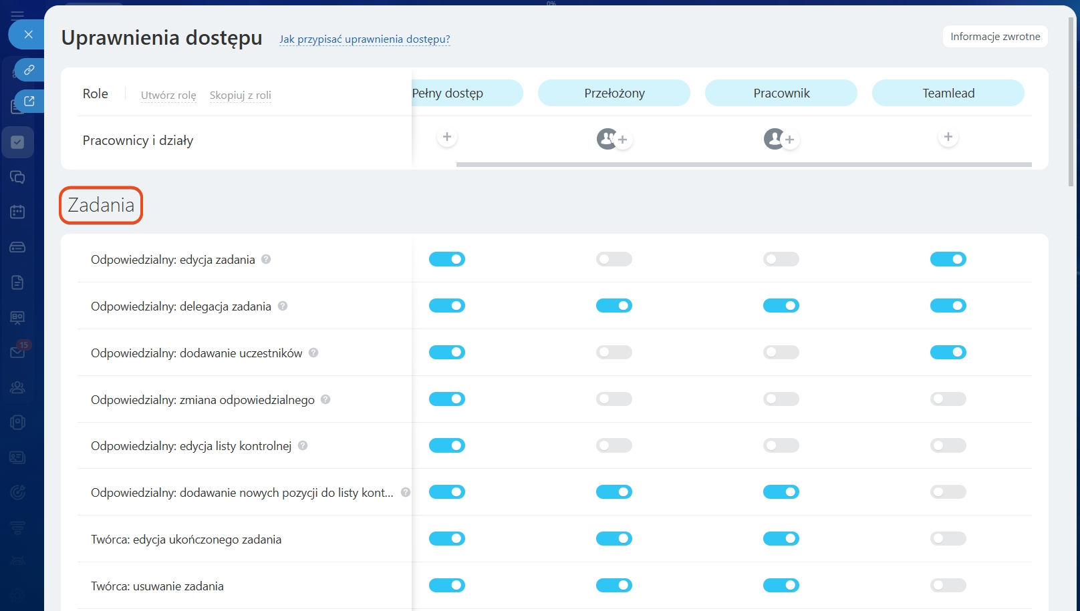This screenshot has height=611, width=1080.
Task: Click 'Skopiuj z roli' link
Action: click(240, 95)
